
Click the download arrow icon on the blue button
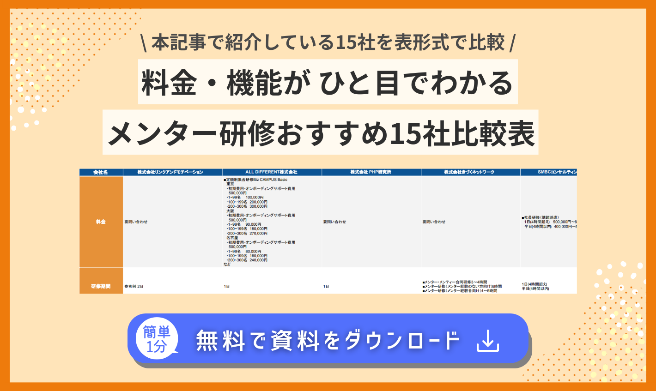click(487, 342)
